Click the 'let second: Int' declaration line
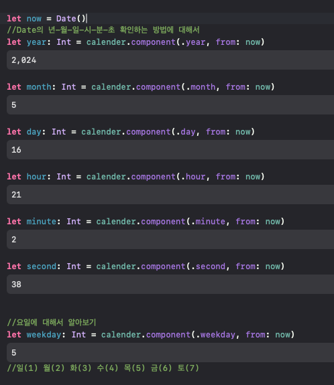The width and height of the screenshot is (334, 385). 146,266
